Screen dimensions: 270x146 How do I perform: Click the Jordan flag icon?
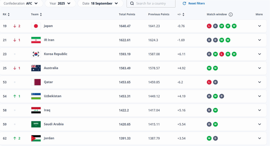click(x=36, y=138)
